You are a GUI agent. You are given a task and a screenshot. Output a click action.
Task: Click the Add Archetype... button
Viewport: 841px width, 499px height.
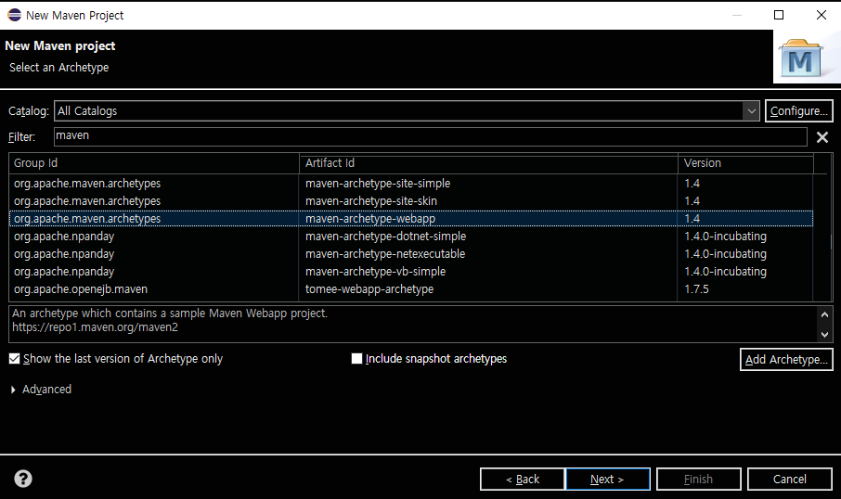pyautogui.click(x=786, y=359)
